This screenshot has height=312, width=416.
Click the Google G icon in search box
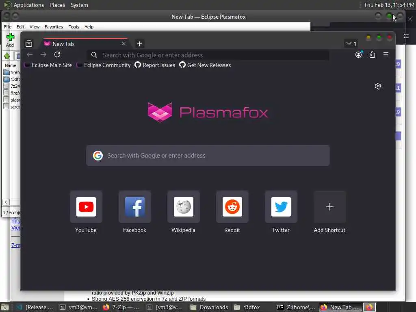(x=98, y=156)
